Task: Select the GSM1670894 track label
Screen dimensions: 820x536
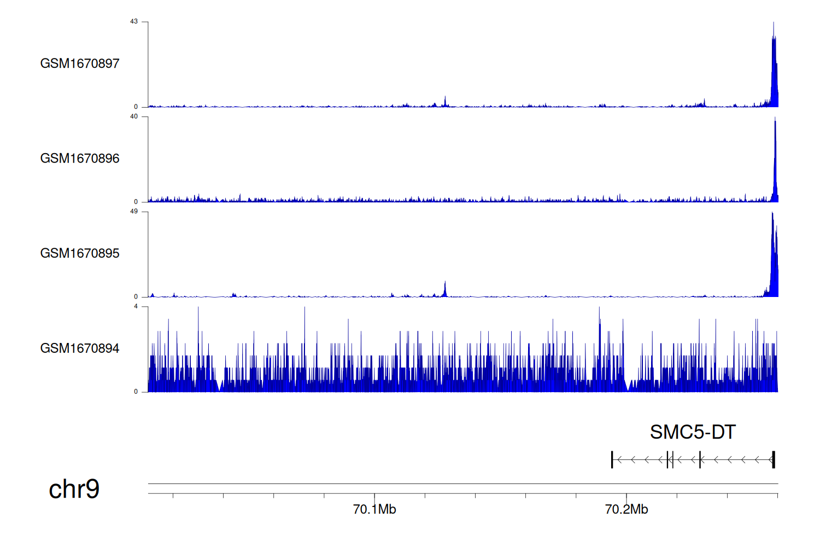Action: [x=79, y=348]
